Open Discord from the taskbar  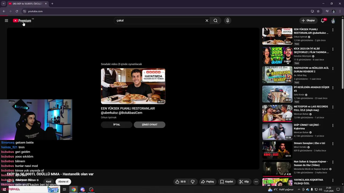coord(83,190)
